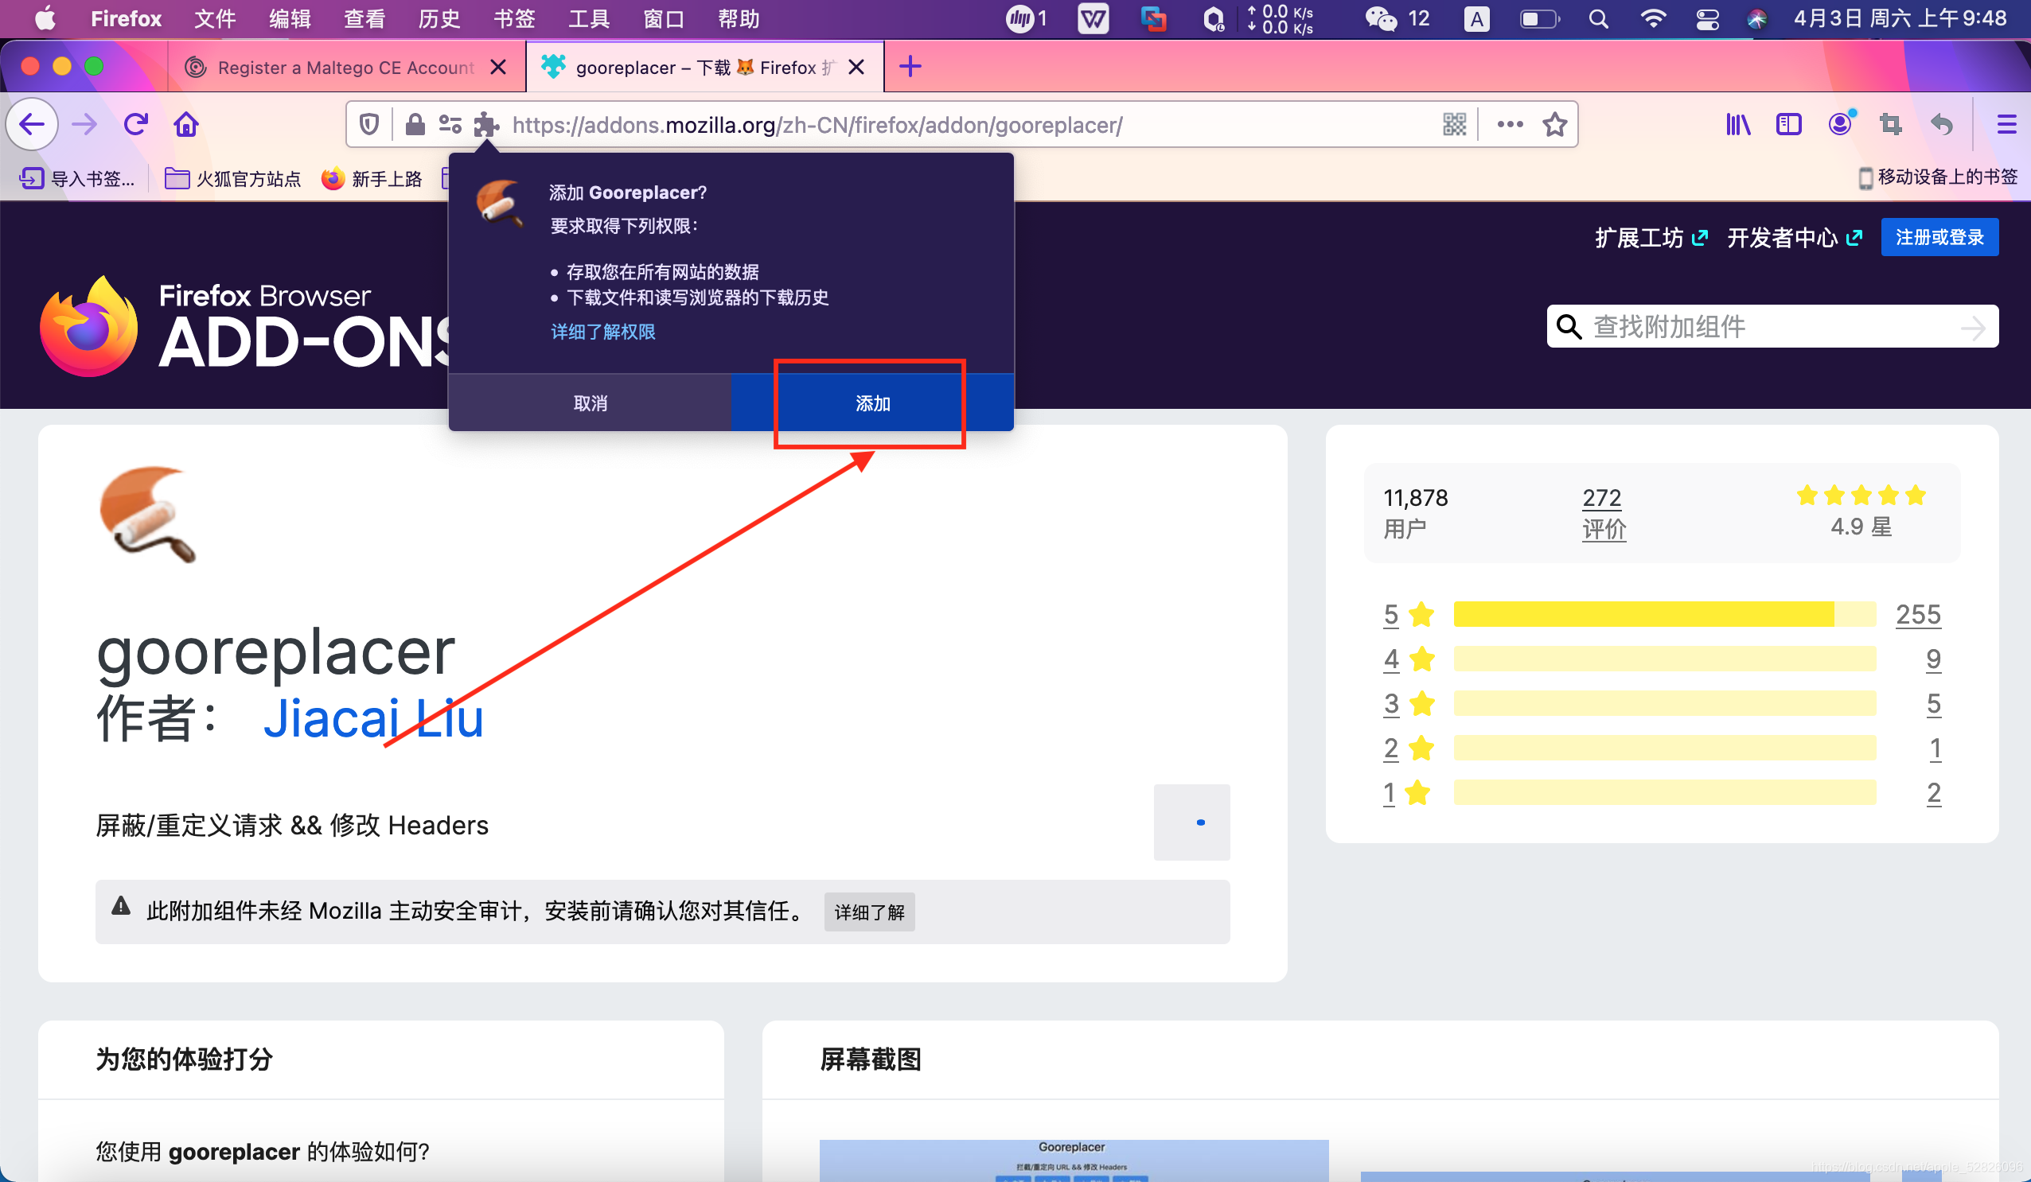Open the tracking protection shield icon
Screen dimensions: 2031x1182
coord(369,124)
